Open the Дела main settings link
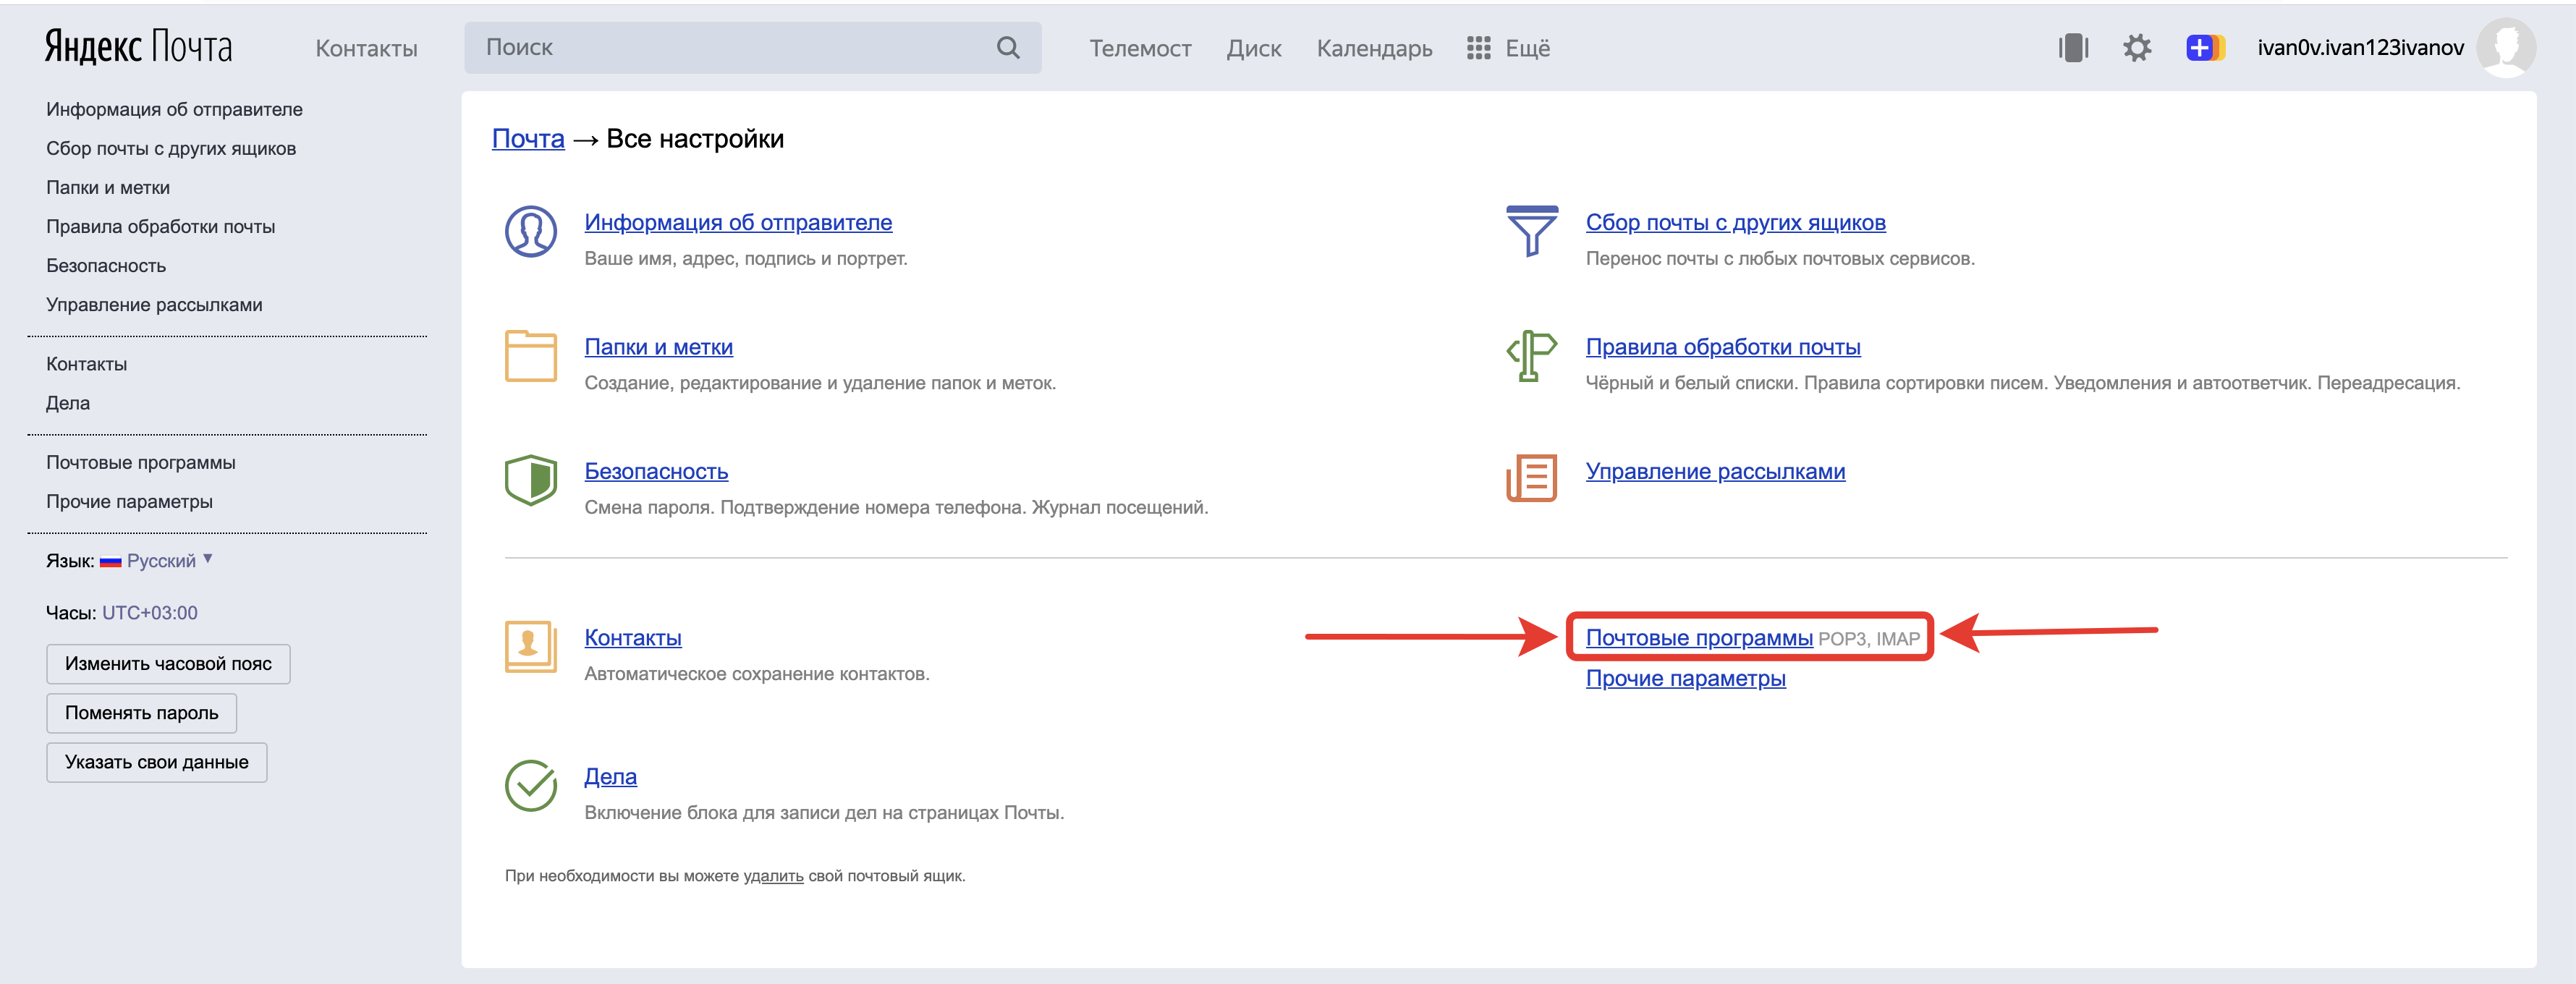The image size is (2576, 984). coord(610,776)
